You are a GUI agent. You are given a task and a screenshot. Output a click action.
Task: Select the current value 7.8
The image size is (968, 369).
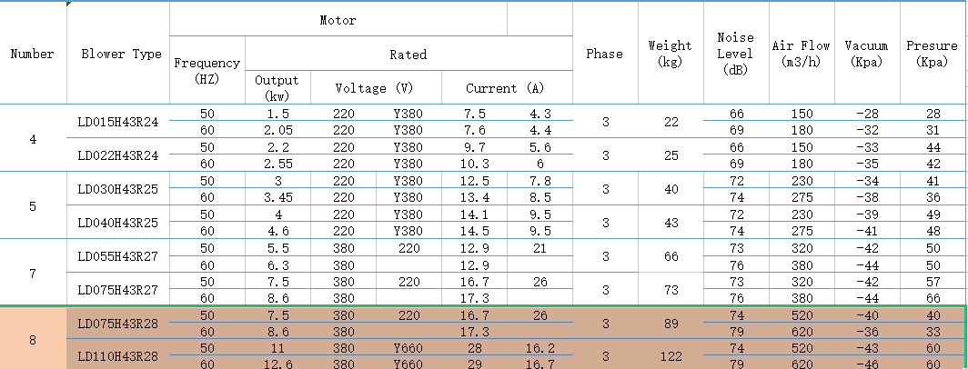click(540, 181)
